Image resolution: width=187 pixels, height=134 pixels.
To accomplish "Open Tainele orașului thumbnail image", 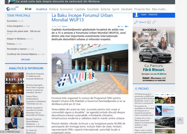I will tap(15, 112).
